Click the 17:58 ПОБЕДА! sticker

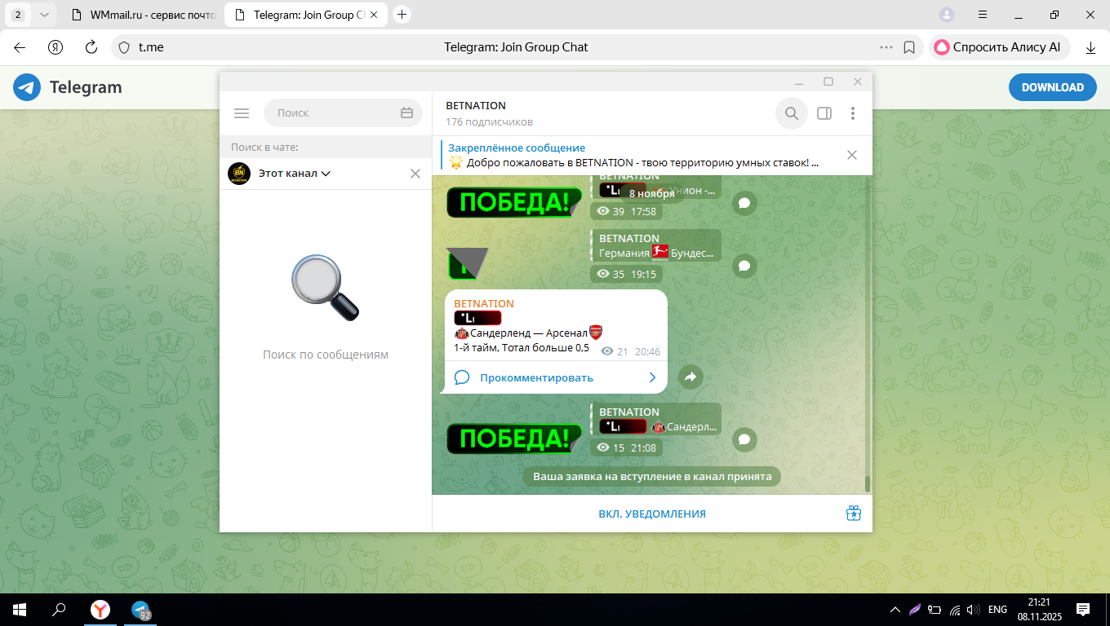pyautogui.click(x=514, y=202)
